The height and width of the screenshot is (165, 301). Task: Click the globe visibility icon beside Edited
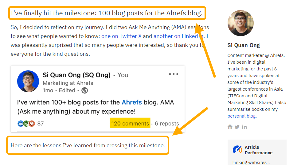click(84, 90)
